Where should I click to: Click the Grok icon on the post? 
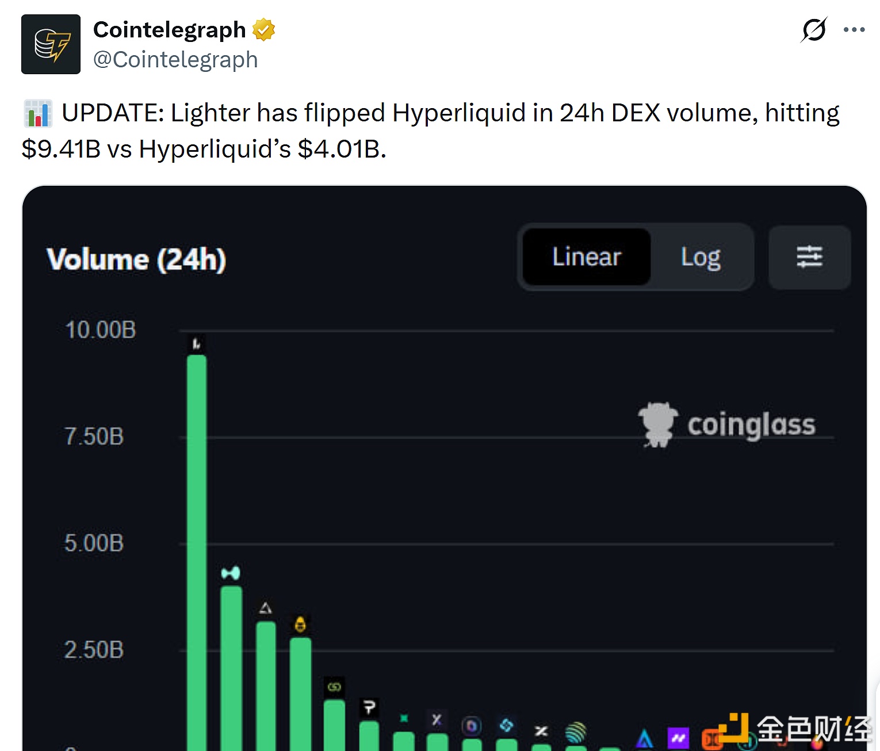(x=814, y=30)
